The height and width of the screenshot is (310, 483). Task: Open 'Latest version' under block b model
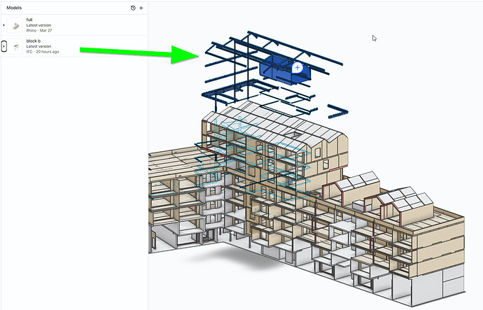click(38, 46)
